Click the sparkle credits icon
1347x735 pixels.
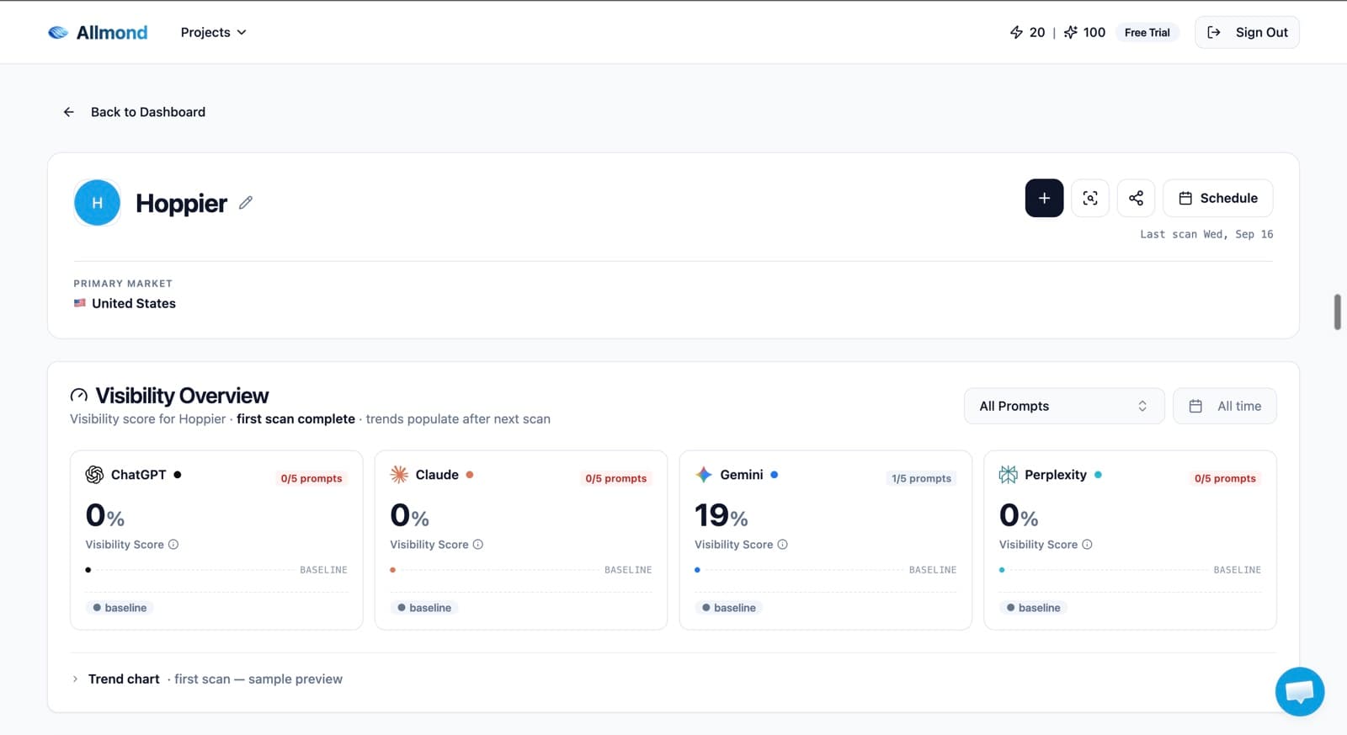[x=1070, y=32]
